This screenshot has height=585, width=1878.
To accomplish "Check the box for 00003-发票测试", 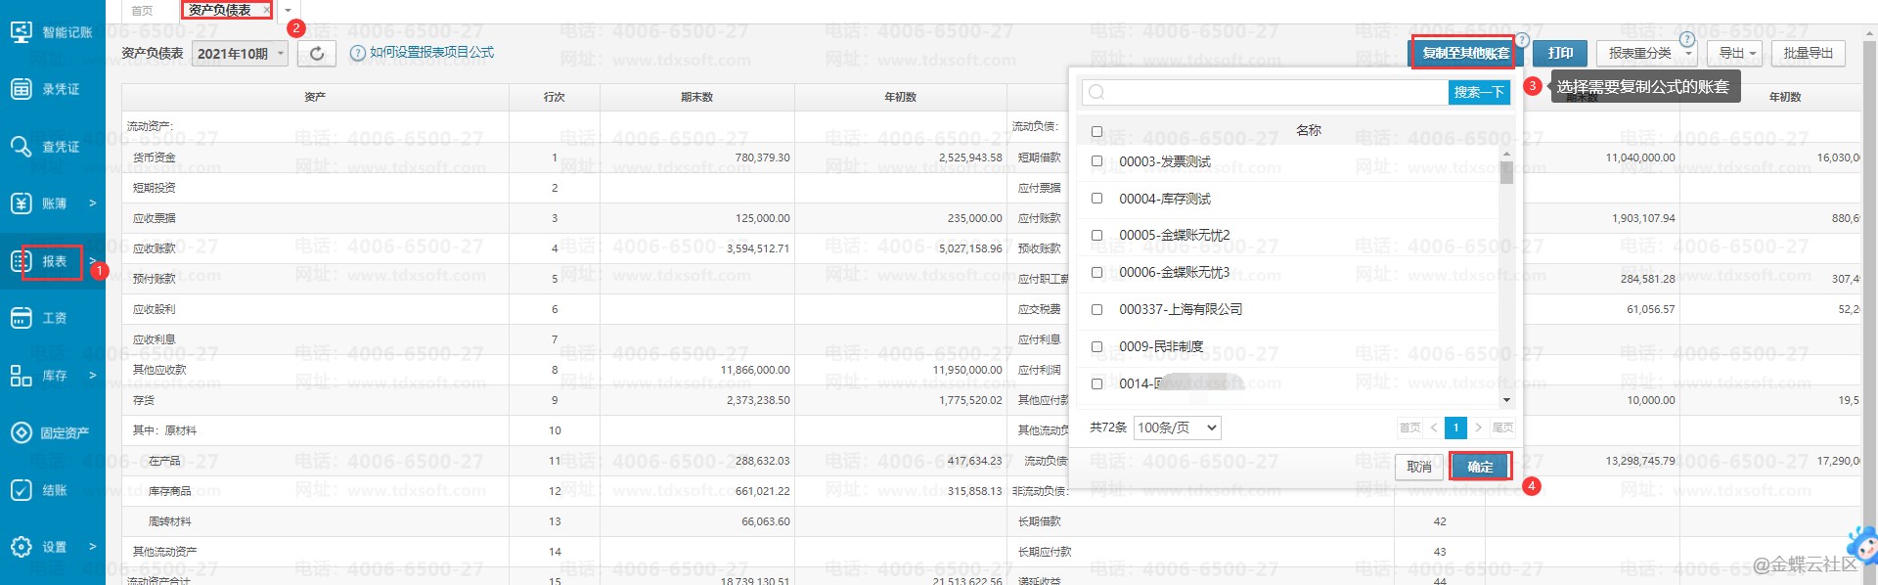I will point(1096,161).
